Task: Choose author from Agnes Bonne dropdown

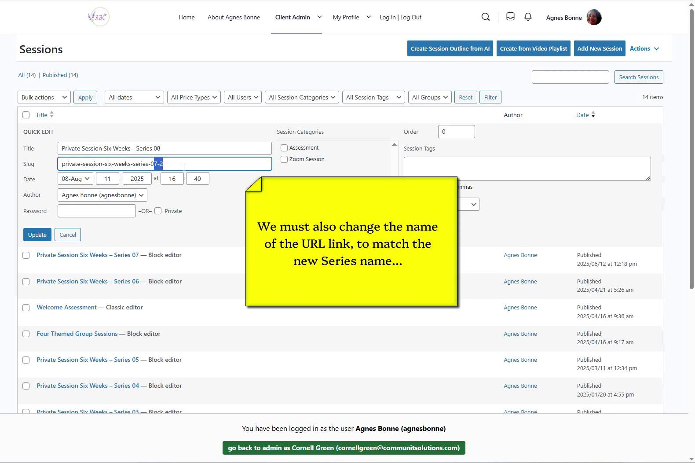Action: pyautogui.click(x=102, y=195)
